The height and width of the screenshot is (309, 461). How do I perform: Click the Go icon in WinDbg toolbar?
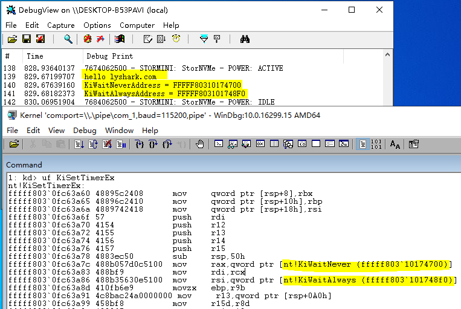[x=79, y=144]
